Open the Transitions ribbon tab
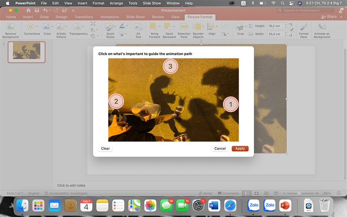Image resolution: width=347 pixels, height=217 pixels. click(x=84, y=17)
